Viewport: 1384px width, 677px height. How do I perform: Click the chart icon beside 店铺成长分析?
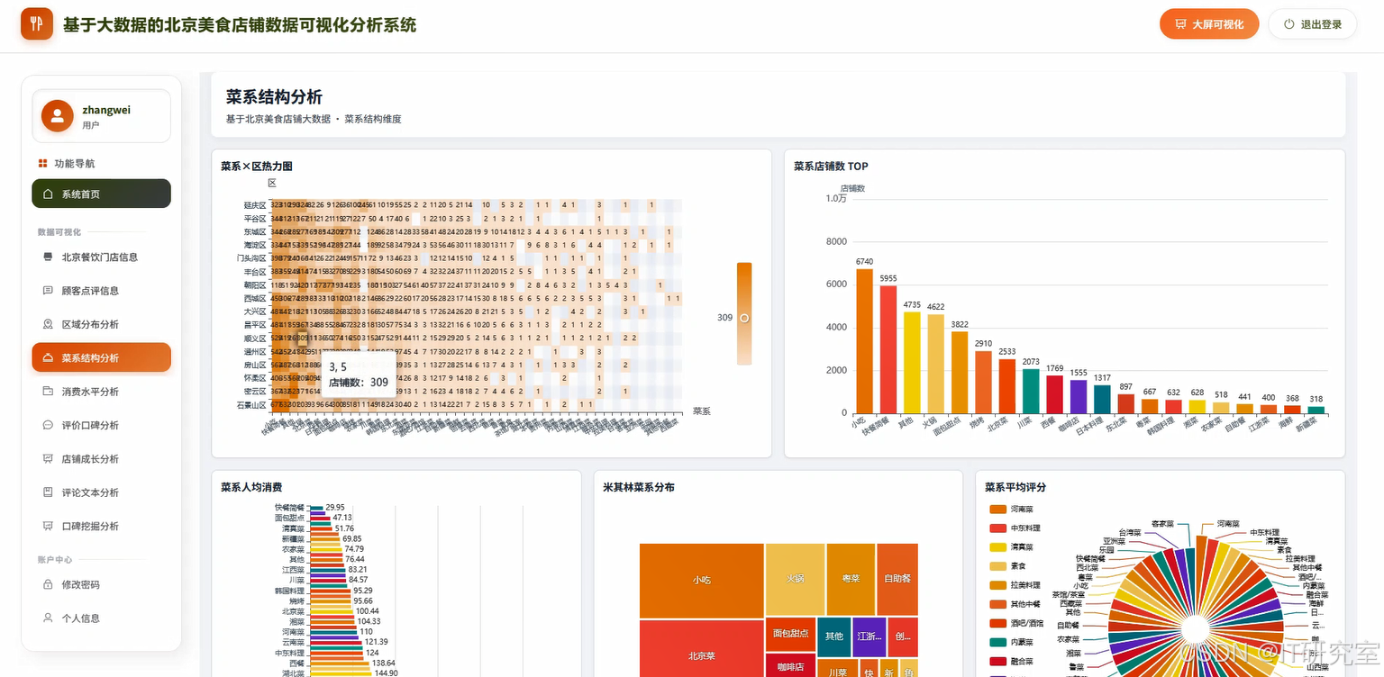(x=49, y=459)
